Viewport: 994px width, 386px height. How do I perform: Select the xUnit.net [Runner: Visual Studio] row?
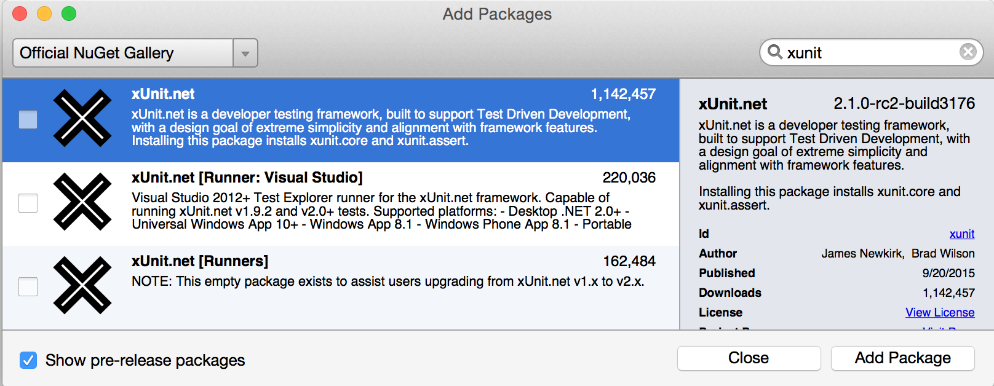[x=341, y=204]
